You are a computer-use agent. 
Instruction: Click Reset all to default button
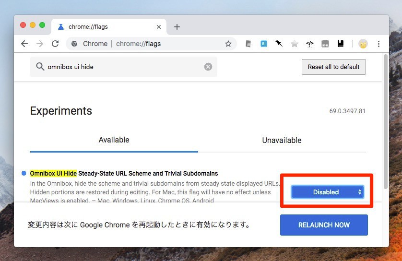pos(333,67)
